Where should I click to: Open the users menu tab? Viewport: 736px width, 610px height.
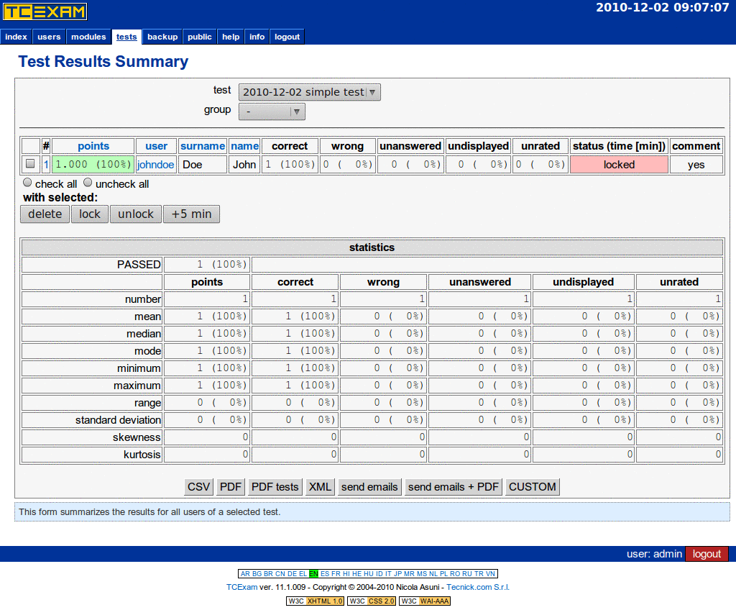(49, 37)
